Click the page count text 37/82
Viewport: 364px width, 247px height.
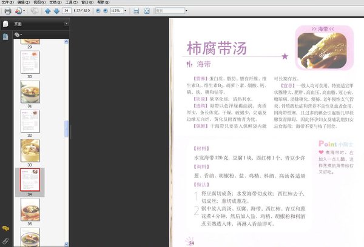click(82, 11)
